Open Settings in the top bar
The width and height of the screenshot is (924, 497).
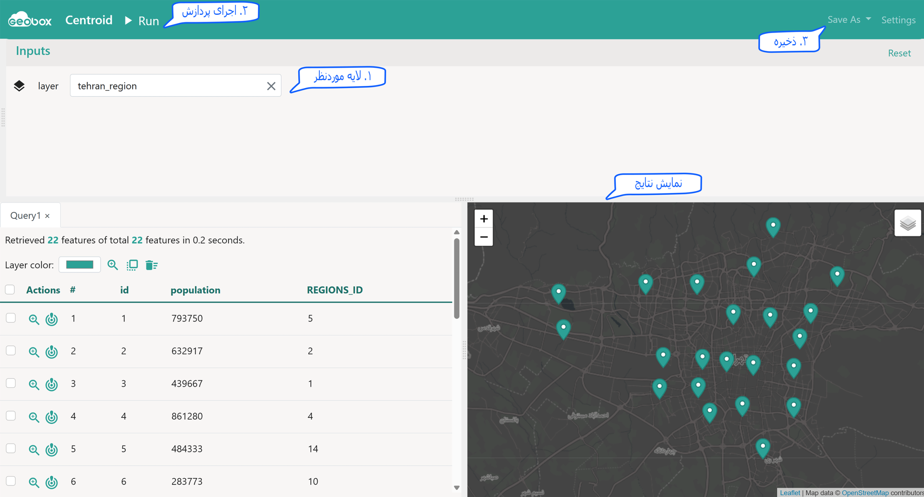coord(898,20)
